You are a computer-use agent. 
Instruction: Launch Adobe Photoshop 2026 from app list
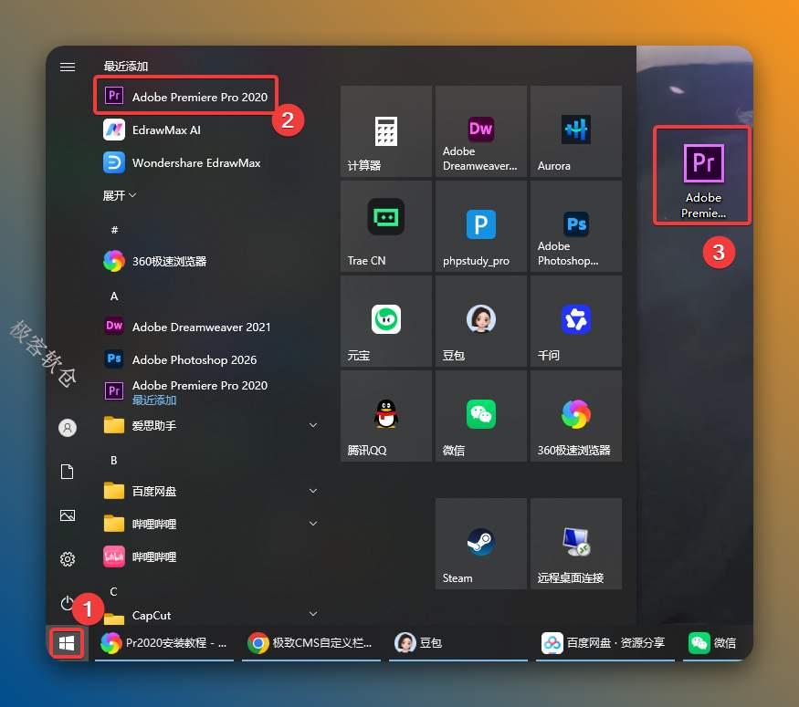pos(210,359)
